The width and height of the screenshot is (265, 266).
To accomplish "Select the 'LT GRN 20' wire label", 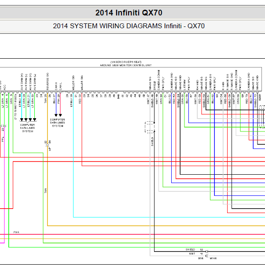I will [24, 101].
